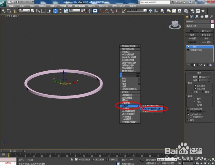Click 克隆(C) in context menu
Viewport: 215px width, 165px height.
click(130, 92)
